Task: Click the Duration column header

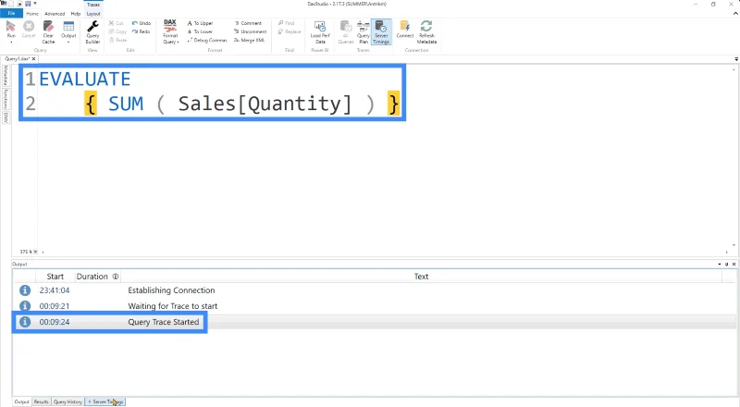Action: pyautogui.click(x=97, y=277)
